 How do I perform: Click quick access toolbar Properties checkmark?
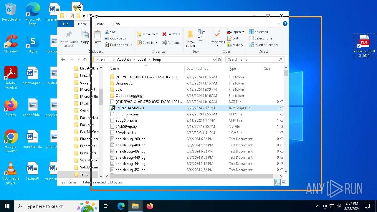(72, 16)
